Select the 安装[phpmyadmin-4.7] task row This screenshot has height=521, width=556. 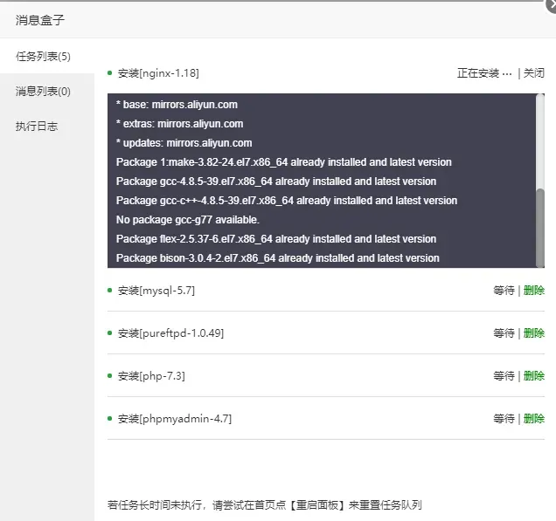tap(326, 418)
